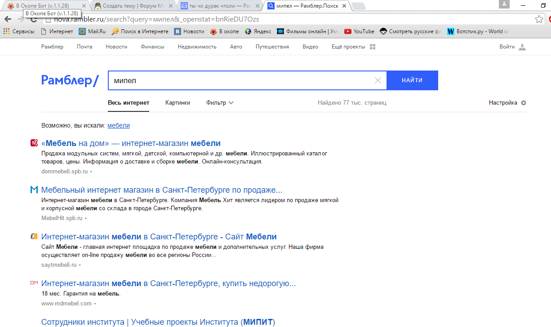Open Сайт Мебели result title

point(159,237)
